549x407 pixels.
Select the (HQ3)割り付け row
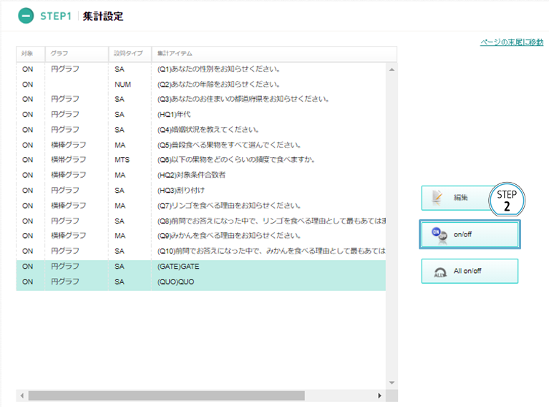pyautogui.click(x=200, y=191)
